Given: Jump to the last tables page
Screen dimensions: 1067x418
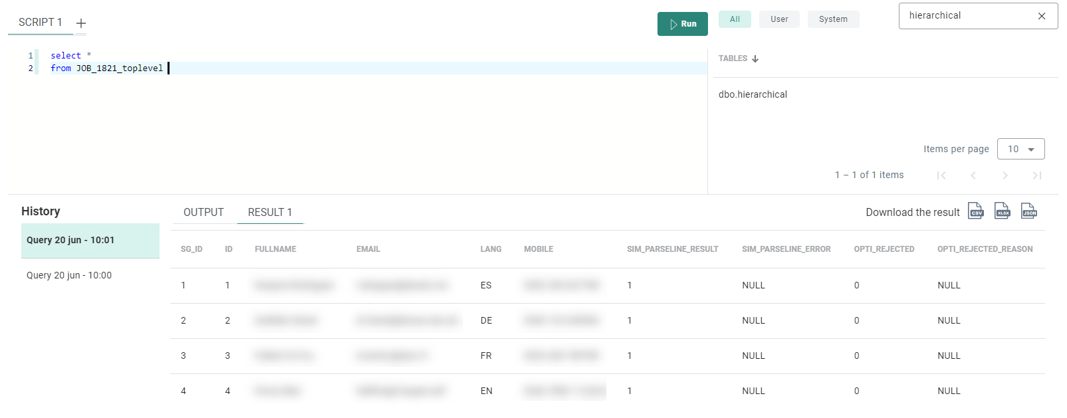Looking at the screenshot, I should pyautogui.click(x=1036, y=175).
